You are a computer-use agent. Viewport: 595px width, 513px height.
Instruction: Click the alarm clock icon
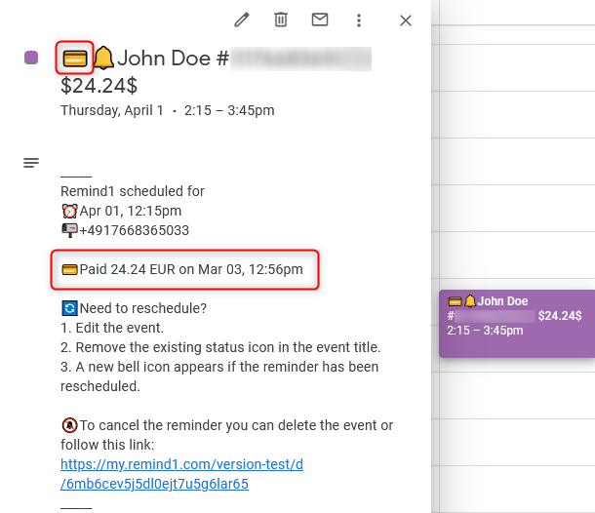[70, 211]
